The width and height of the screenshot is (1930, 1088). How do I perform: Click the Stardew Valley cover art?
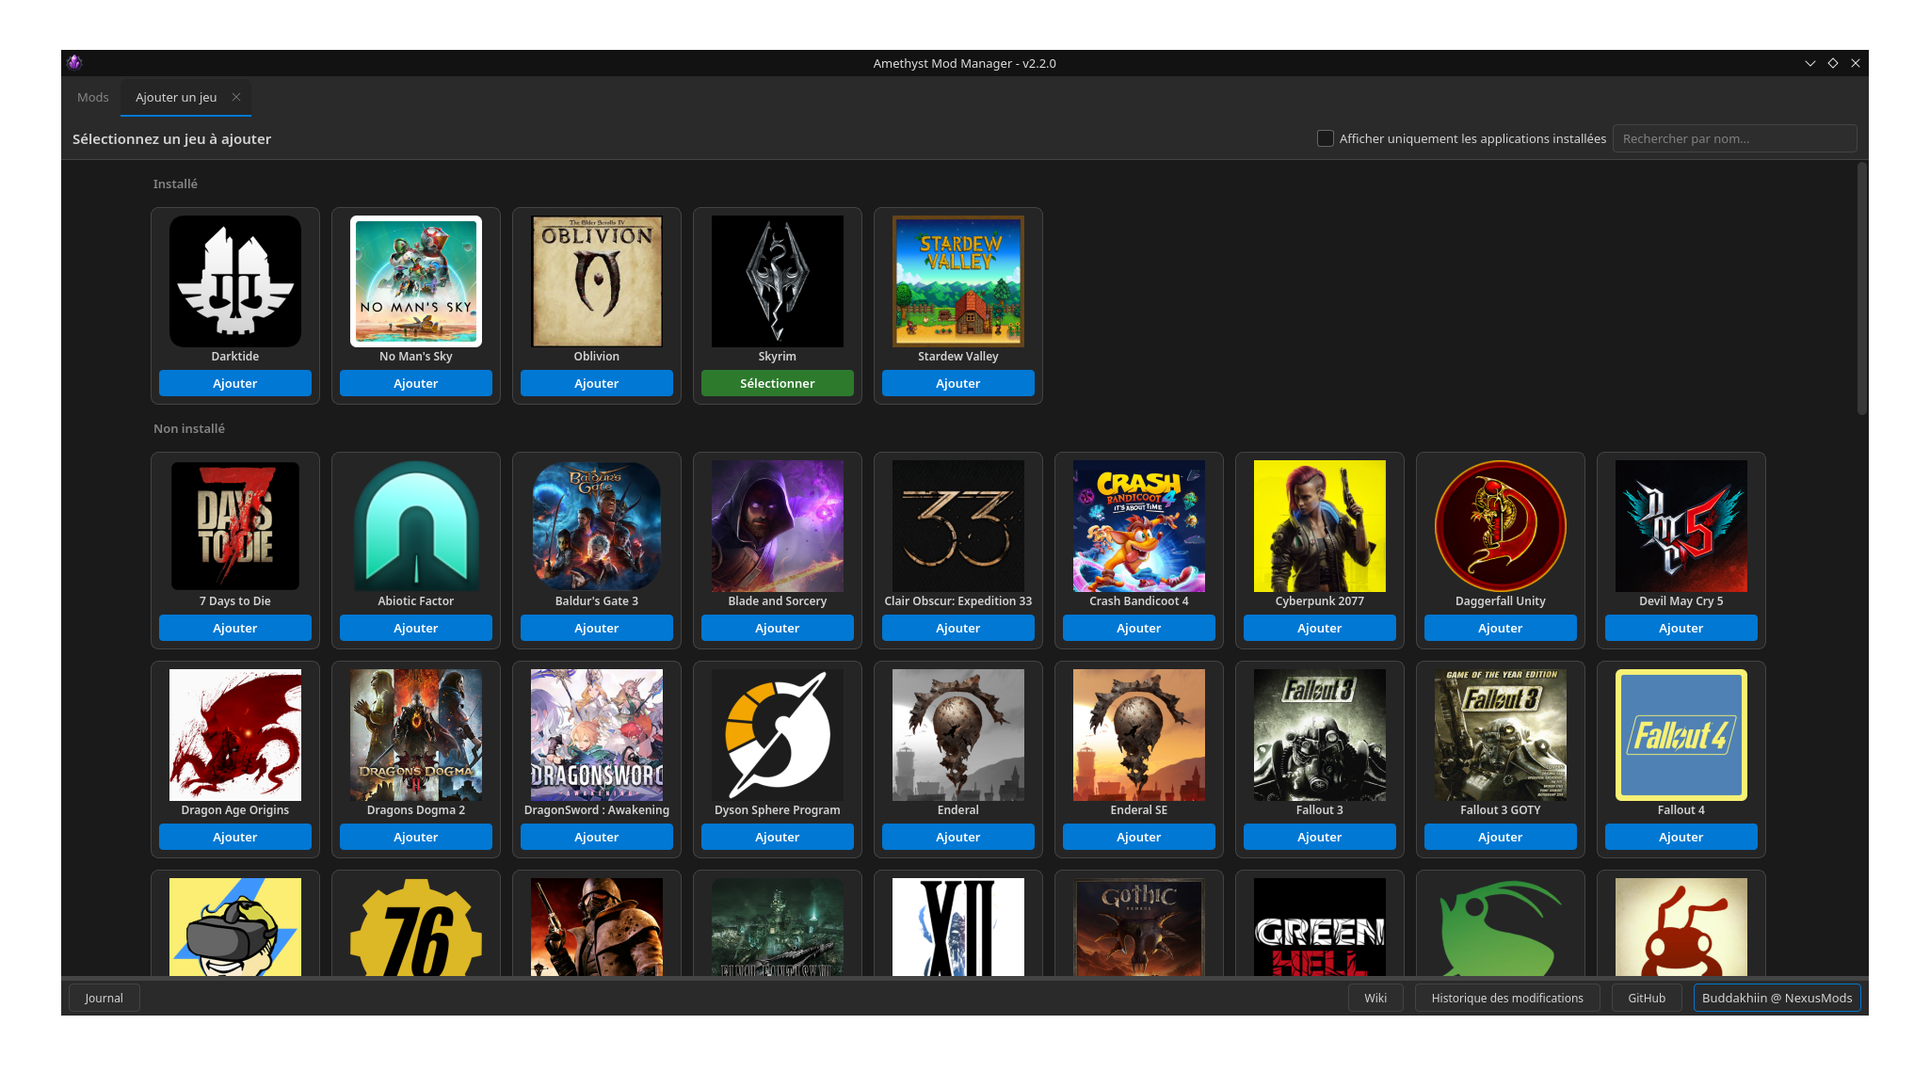click(x=958, y=281)
